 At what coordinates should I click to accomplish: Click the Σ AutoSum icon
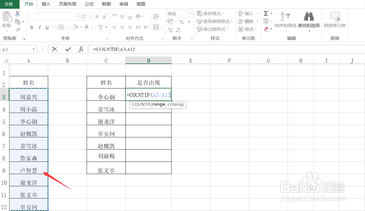click(x=266, y=13)
